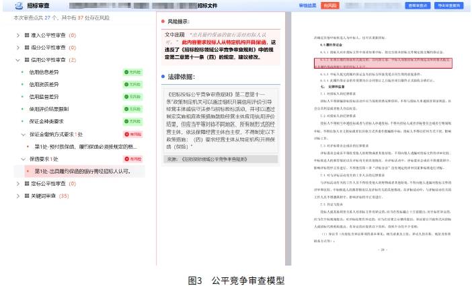The width and height of the screenshot is (472, 286).
Task: Click green 无风险 badge for 信用信息差异
Action: (132, 72)
